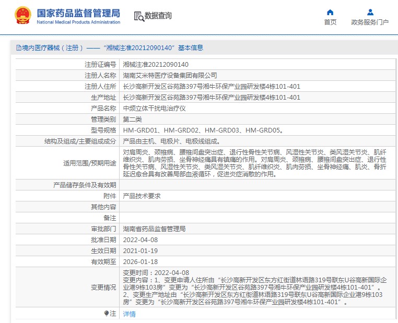This screenshot has height=323, width=398.
Task: Click the 数据查询 magnifier icon
Action: pos(139,16)
